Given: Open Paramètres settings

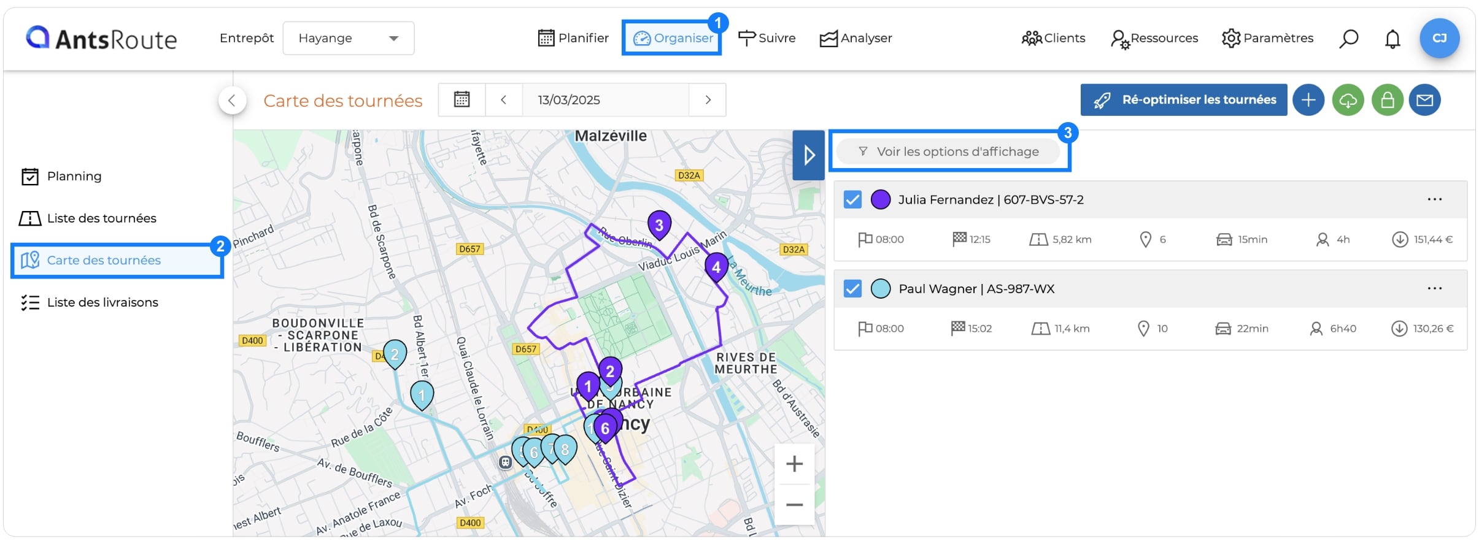Looking at the screenshot, I should [1267, 38].
